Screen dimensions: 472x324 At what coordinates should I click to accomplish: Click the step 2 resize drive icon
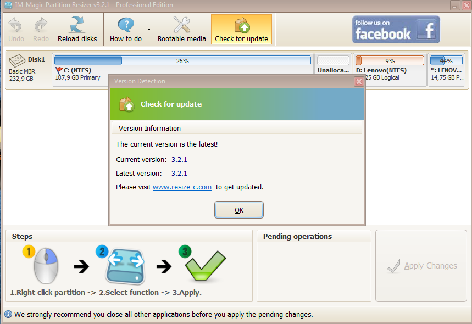tap(125, 266)
